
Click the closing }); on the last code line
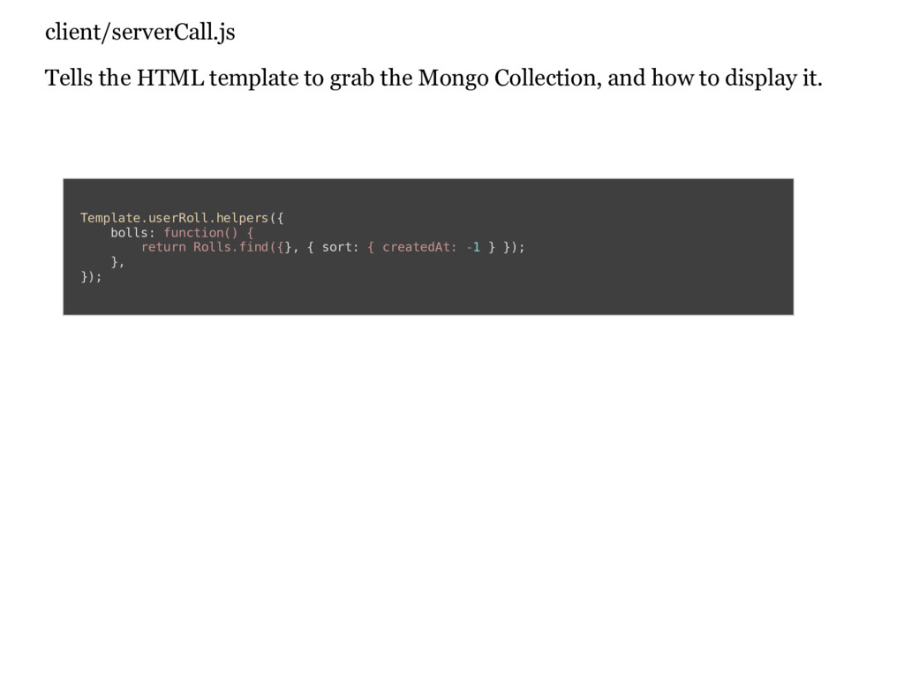pyautogui.click(x=91, y=277)
